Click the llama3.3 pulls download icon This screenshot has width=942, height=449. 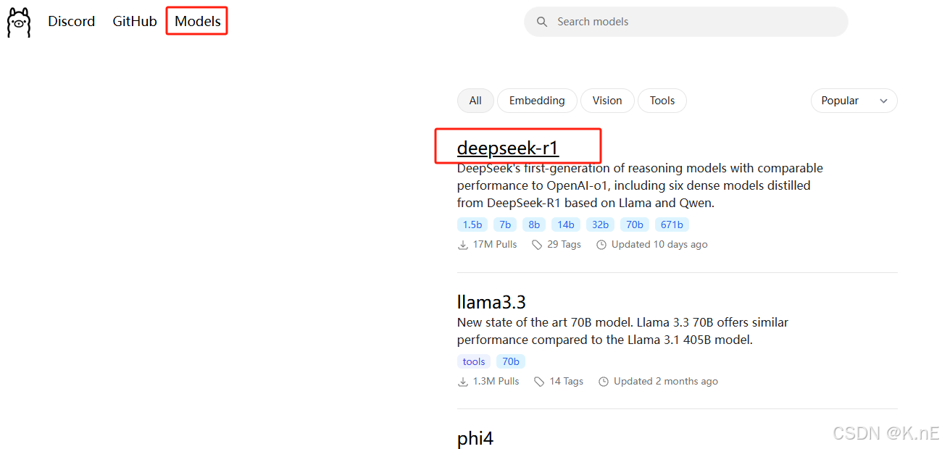463,382
